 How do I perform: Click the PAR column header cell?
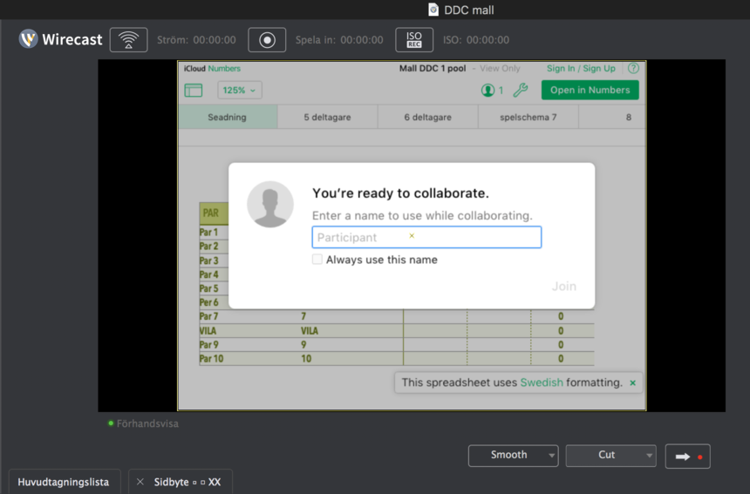point(214,213)
